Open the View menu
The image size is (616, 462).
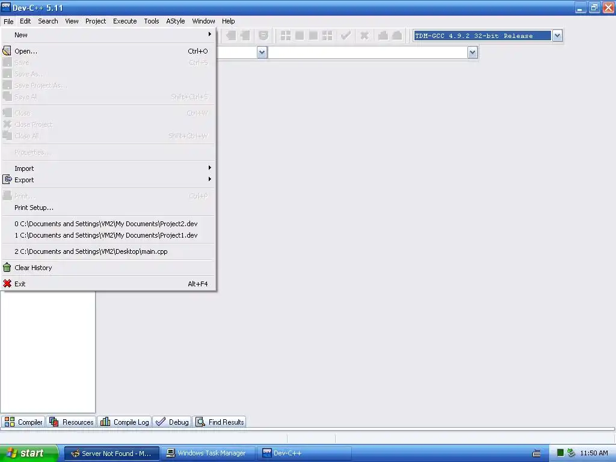click(72, 21)
